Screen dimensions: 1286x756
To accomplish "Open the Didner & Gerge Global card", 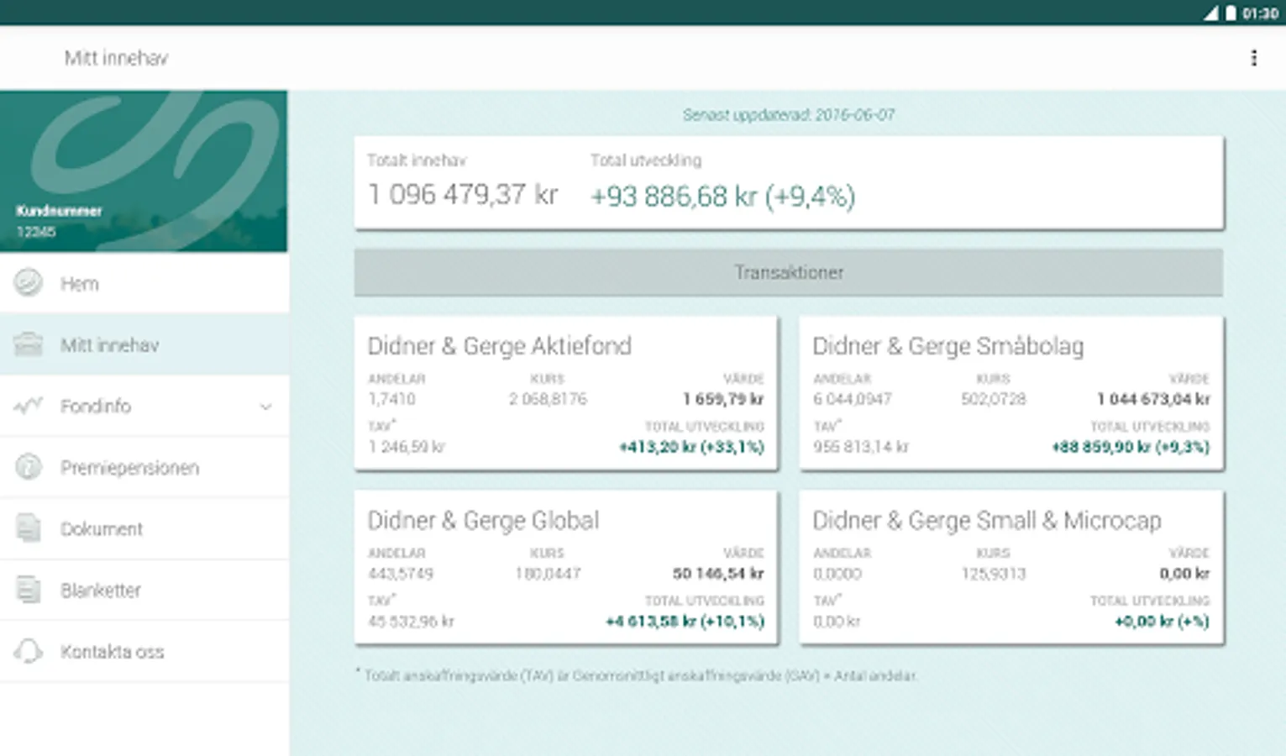I will (566, 567).
